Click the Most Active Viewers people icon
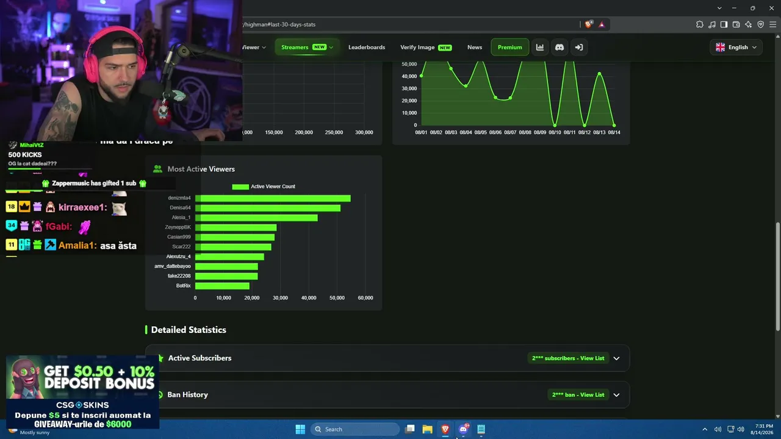The image size is (781, 439). pos(158,169)
